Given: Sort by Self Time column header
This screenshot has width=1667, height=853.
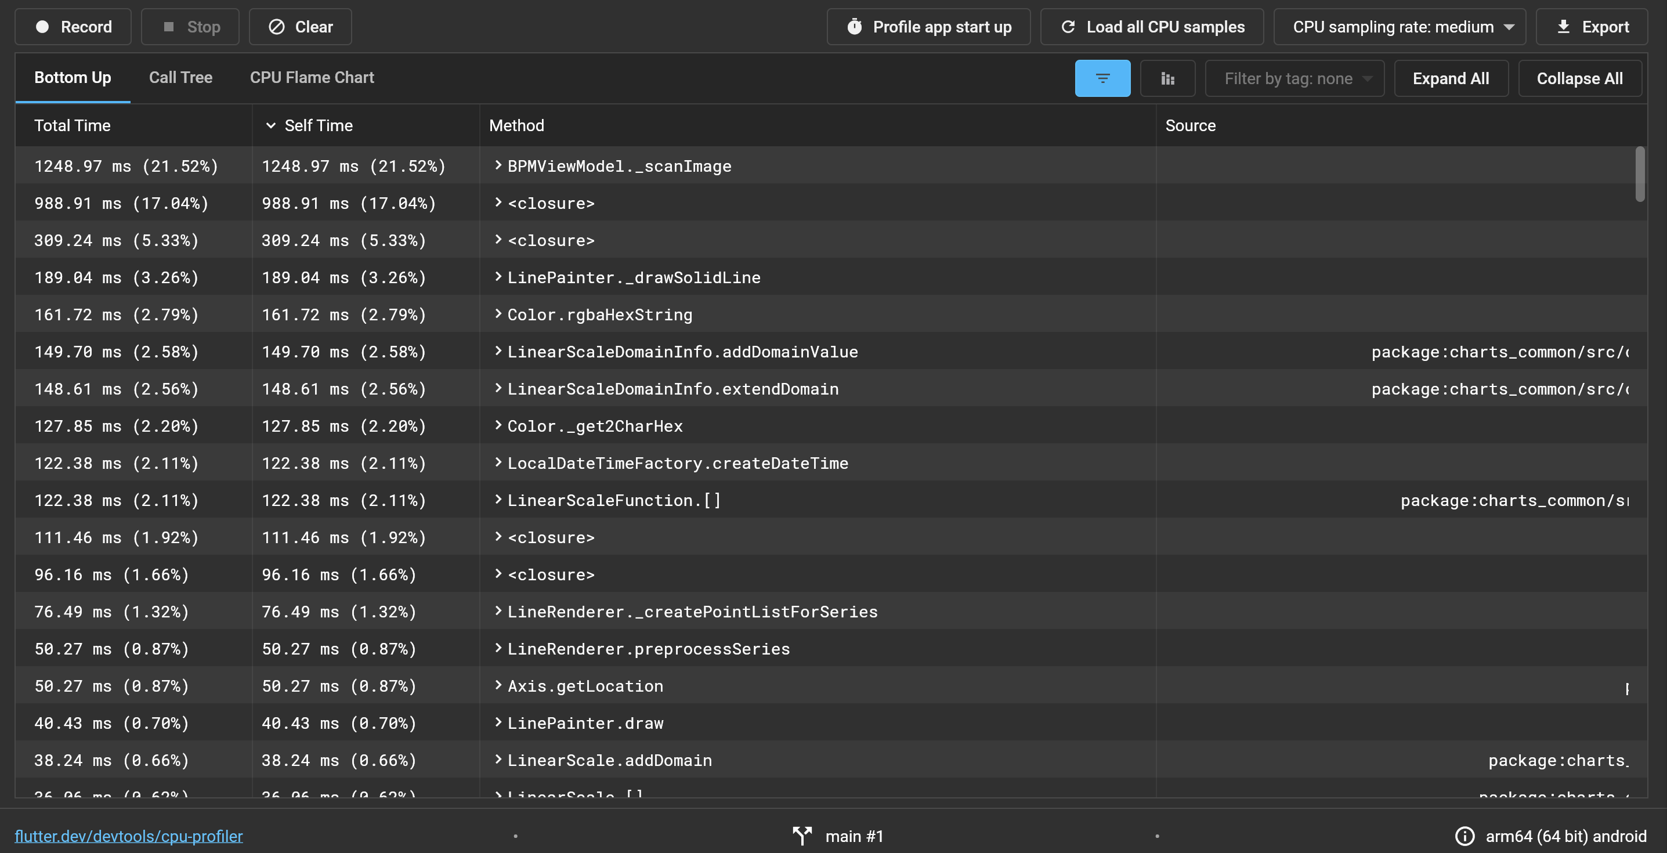Looking at the screenshot, I should click(319, 125).
